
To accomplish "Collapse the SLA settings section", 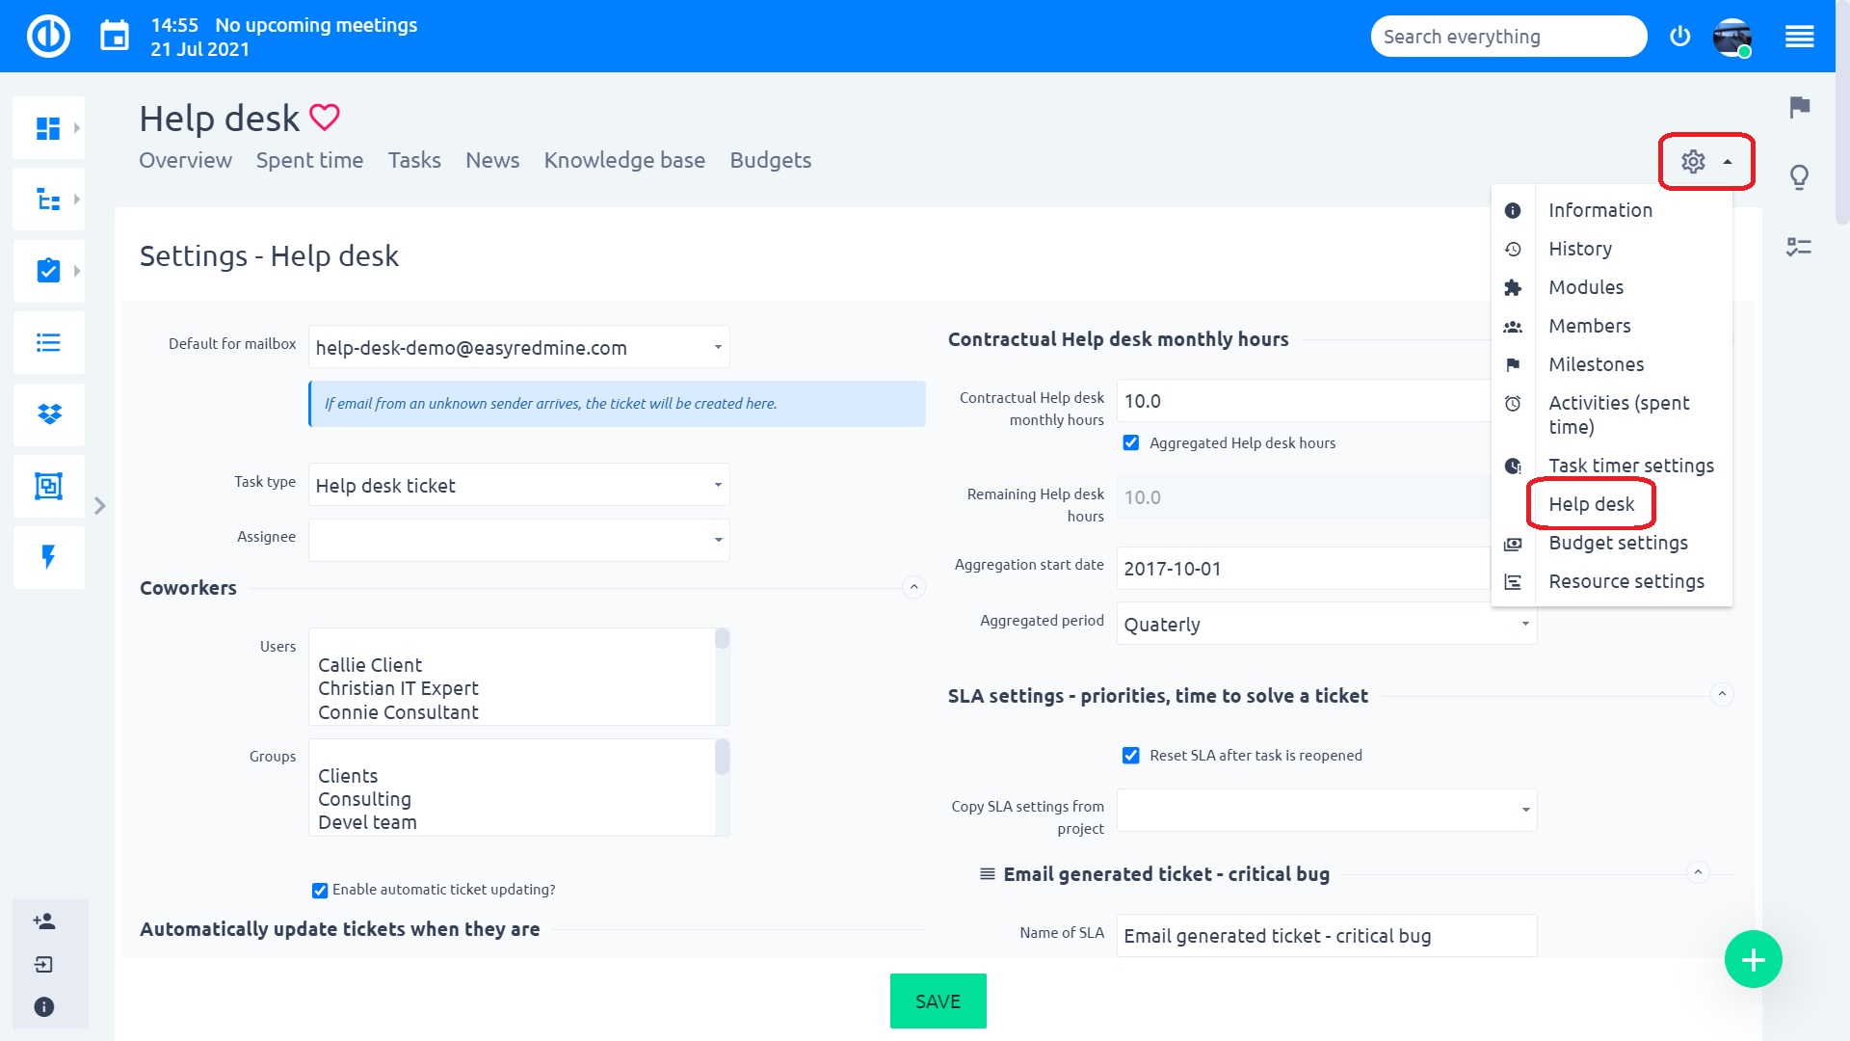I will pyautogui.click(x=1722, y=694).
